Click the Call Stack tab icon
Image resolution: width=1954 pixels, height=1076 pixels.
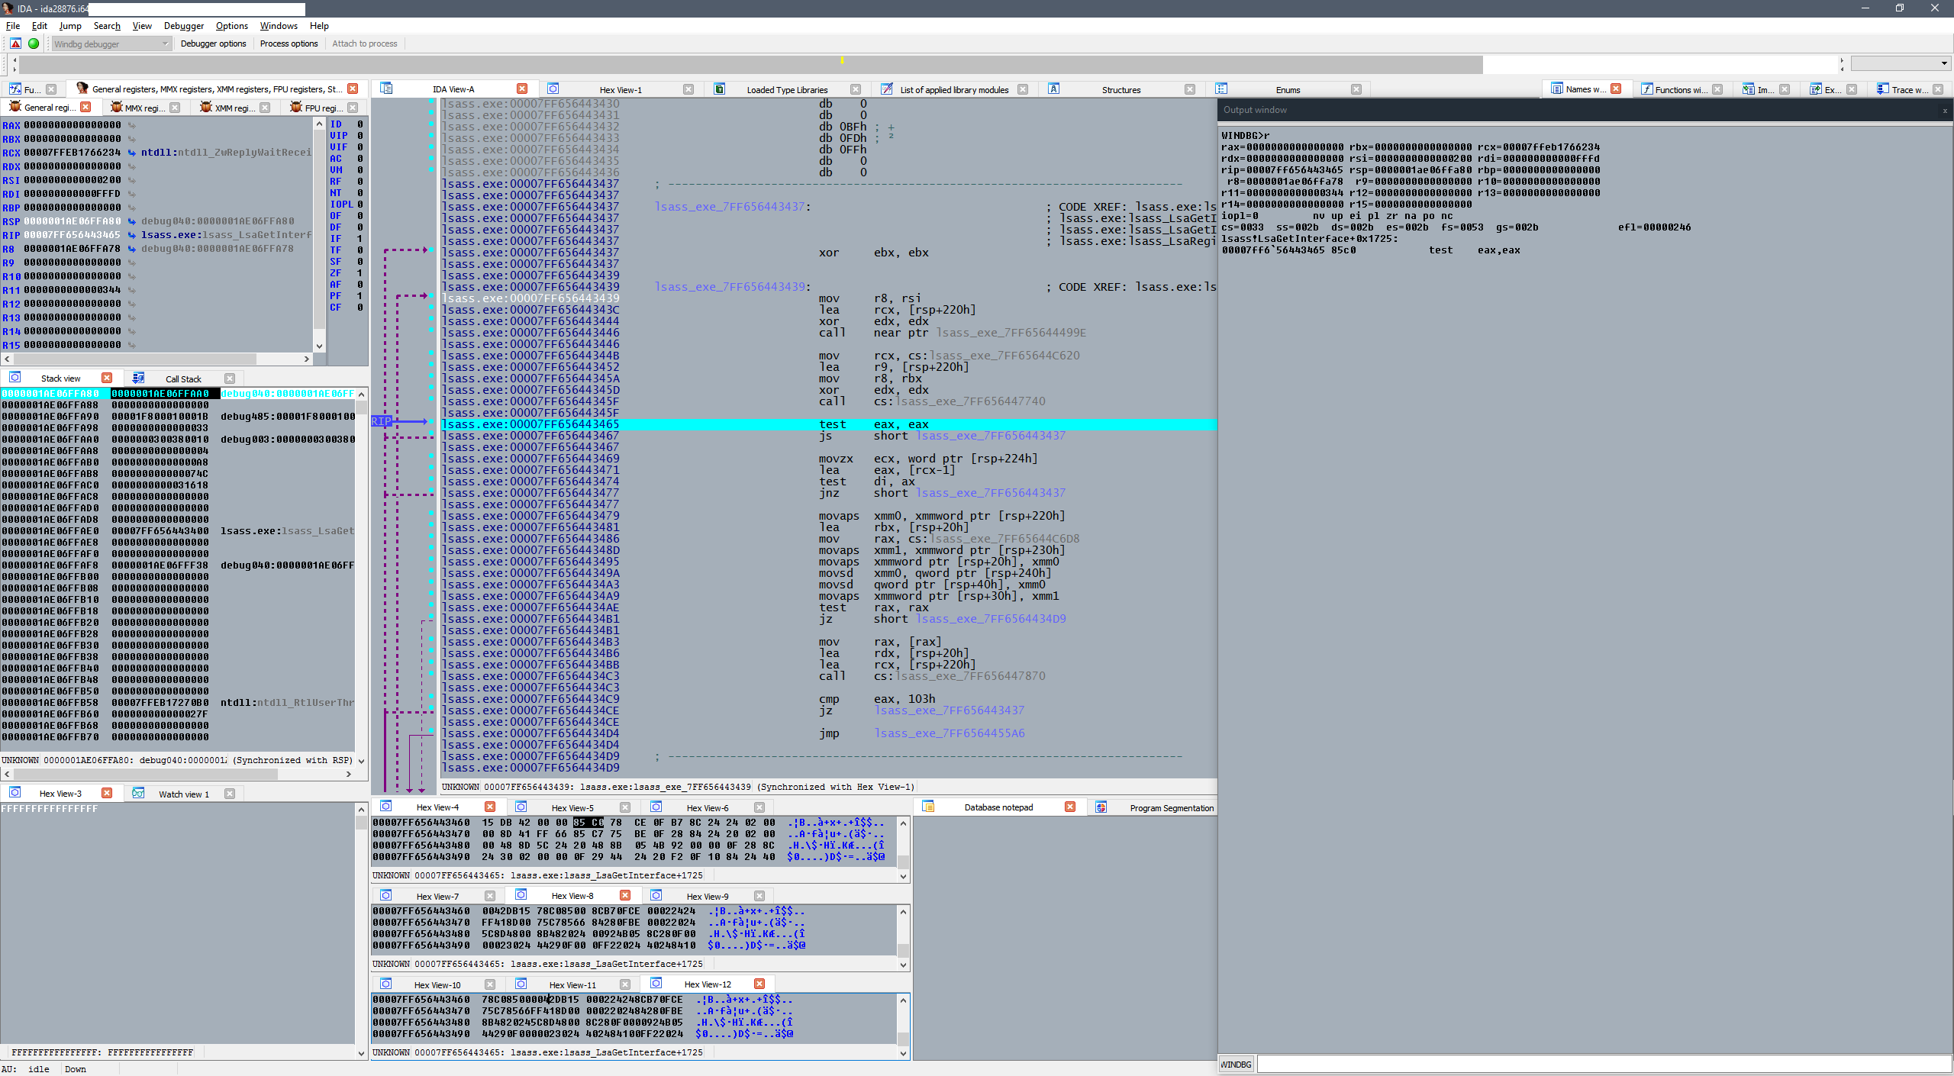tap(138, 379)
